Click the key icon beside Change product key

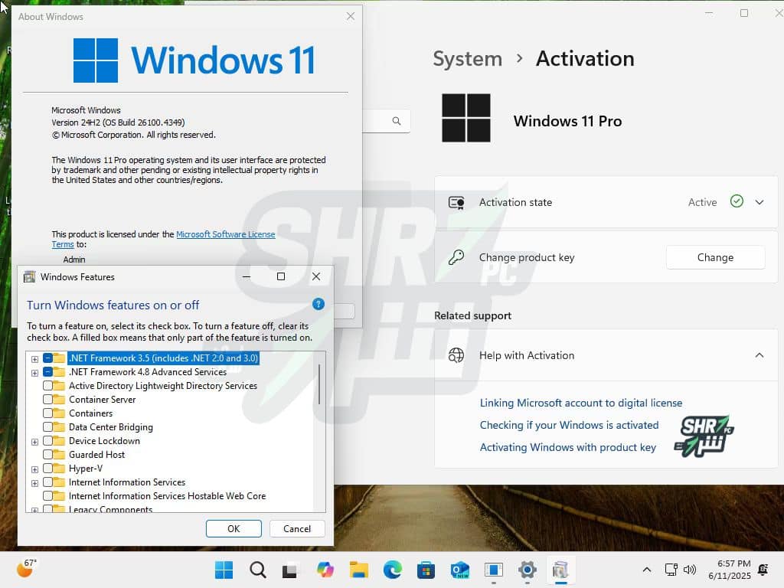point(456,257)
